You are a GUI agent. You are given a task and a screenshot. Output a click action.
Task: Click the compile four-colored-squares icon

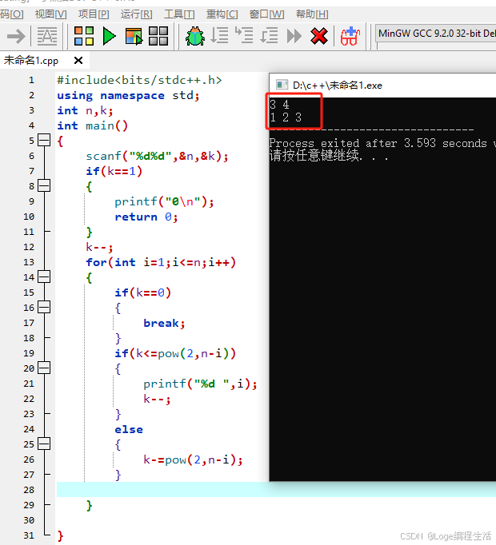[84, 36]
